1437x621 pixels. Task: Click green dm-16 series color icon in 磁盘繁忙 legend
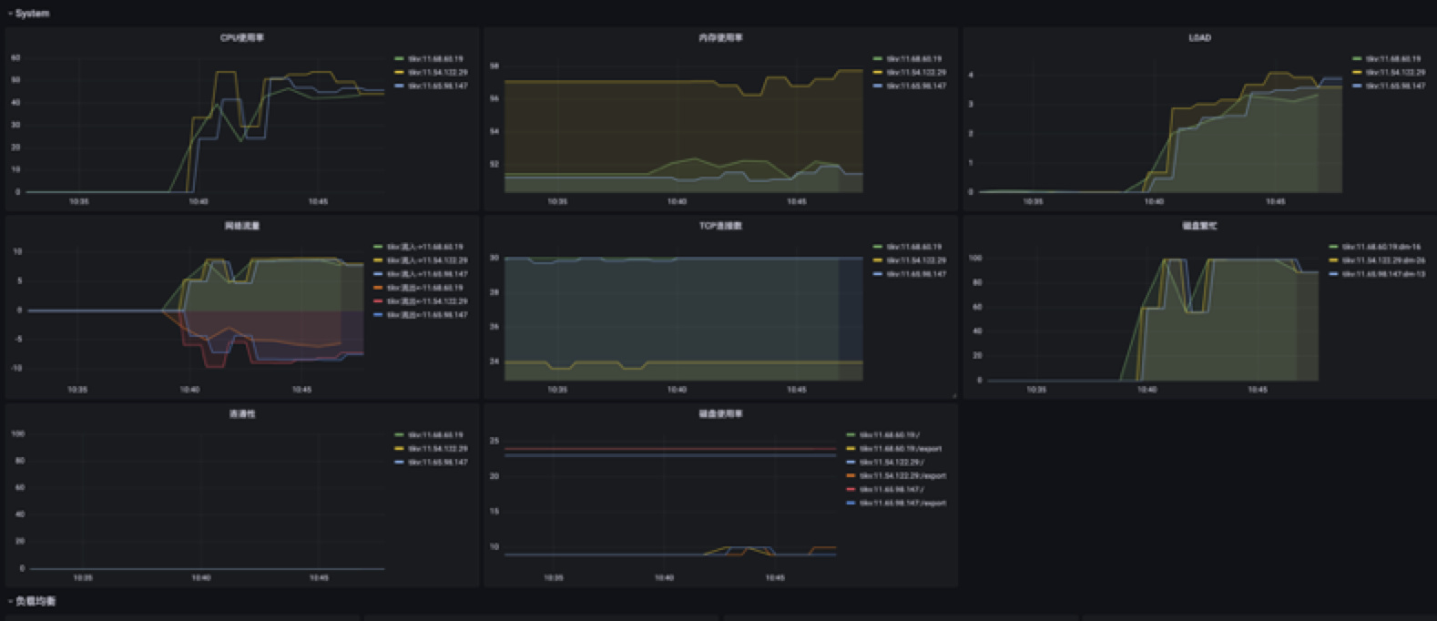click(1334, 247)
